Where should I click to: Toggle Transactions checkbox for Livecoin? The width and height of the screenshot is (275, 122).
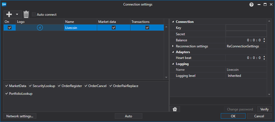pos(147,28)
